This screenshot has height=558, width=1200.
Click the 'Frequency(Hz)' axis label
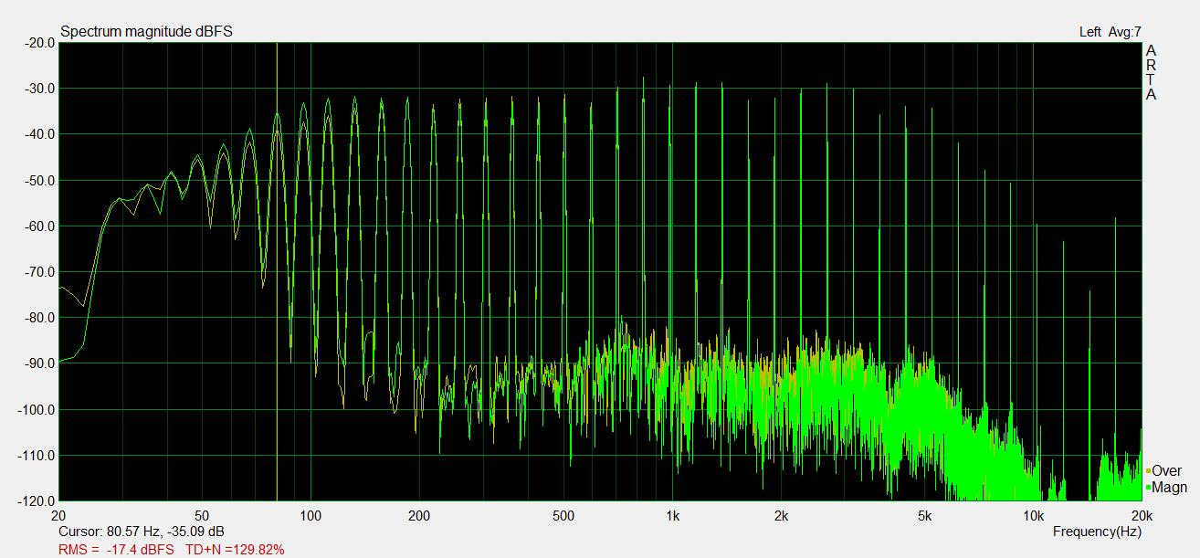pos(1097,532)
